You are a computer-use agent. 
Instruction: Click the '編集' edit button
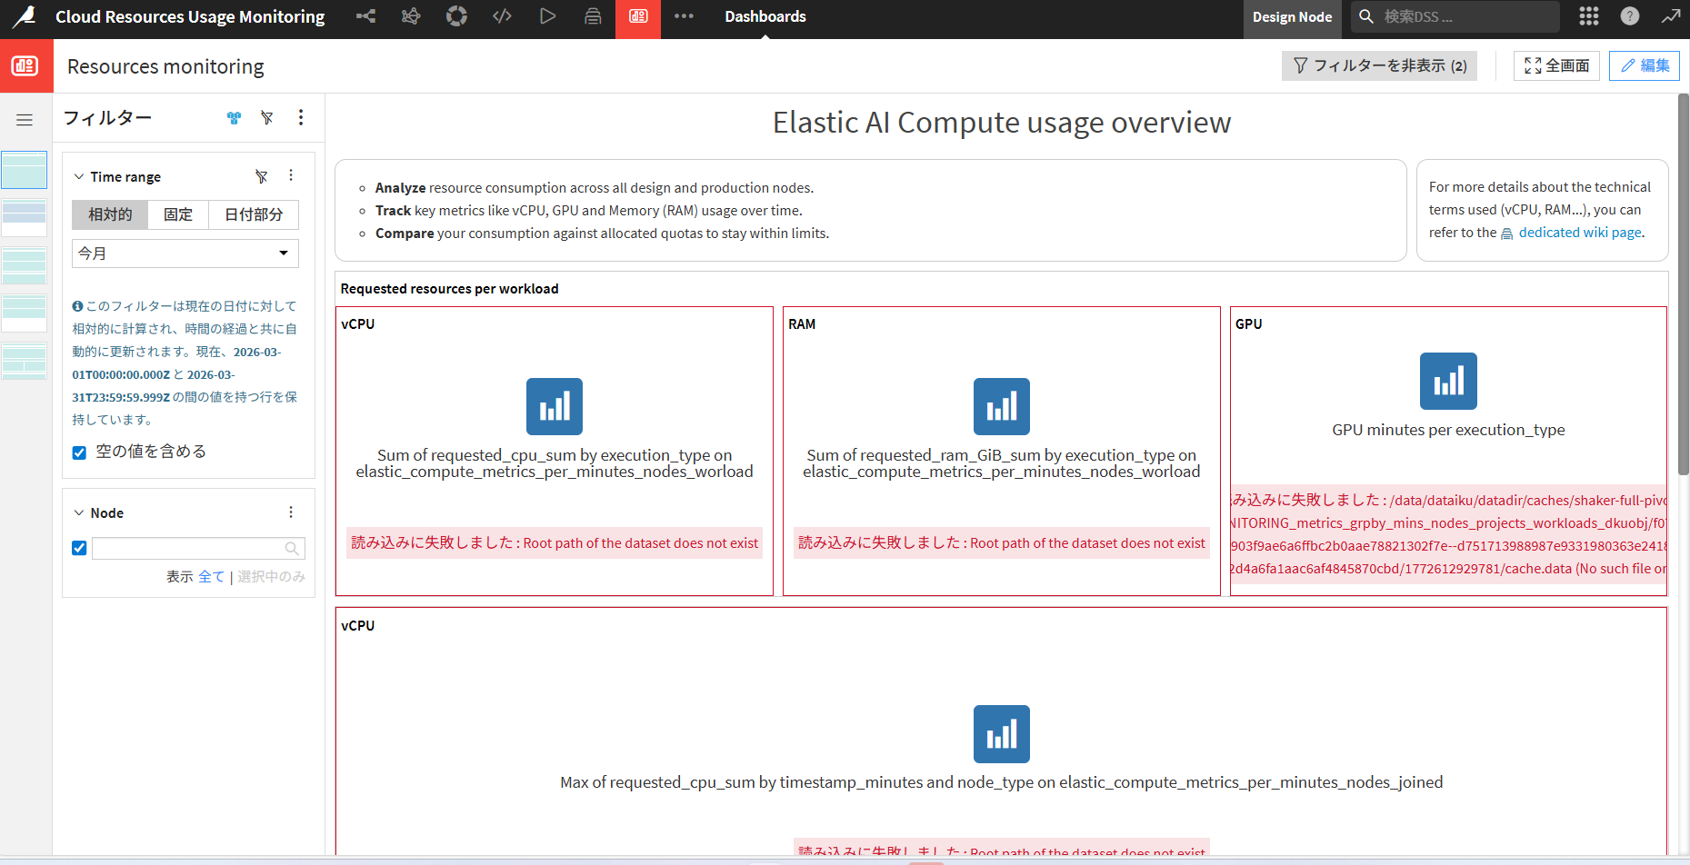tap(1645, 65)
